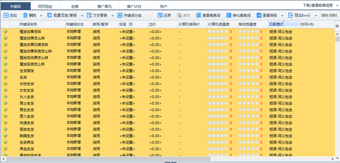Click the 文字替换 icon
Screen dimensions: 340x163
[x=89, y=15]
